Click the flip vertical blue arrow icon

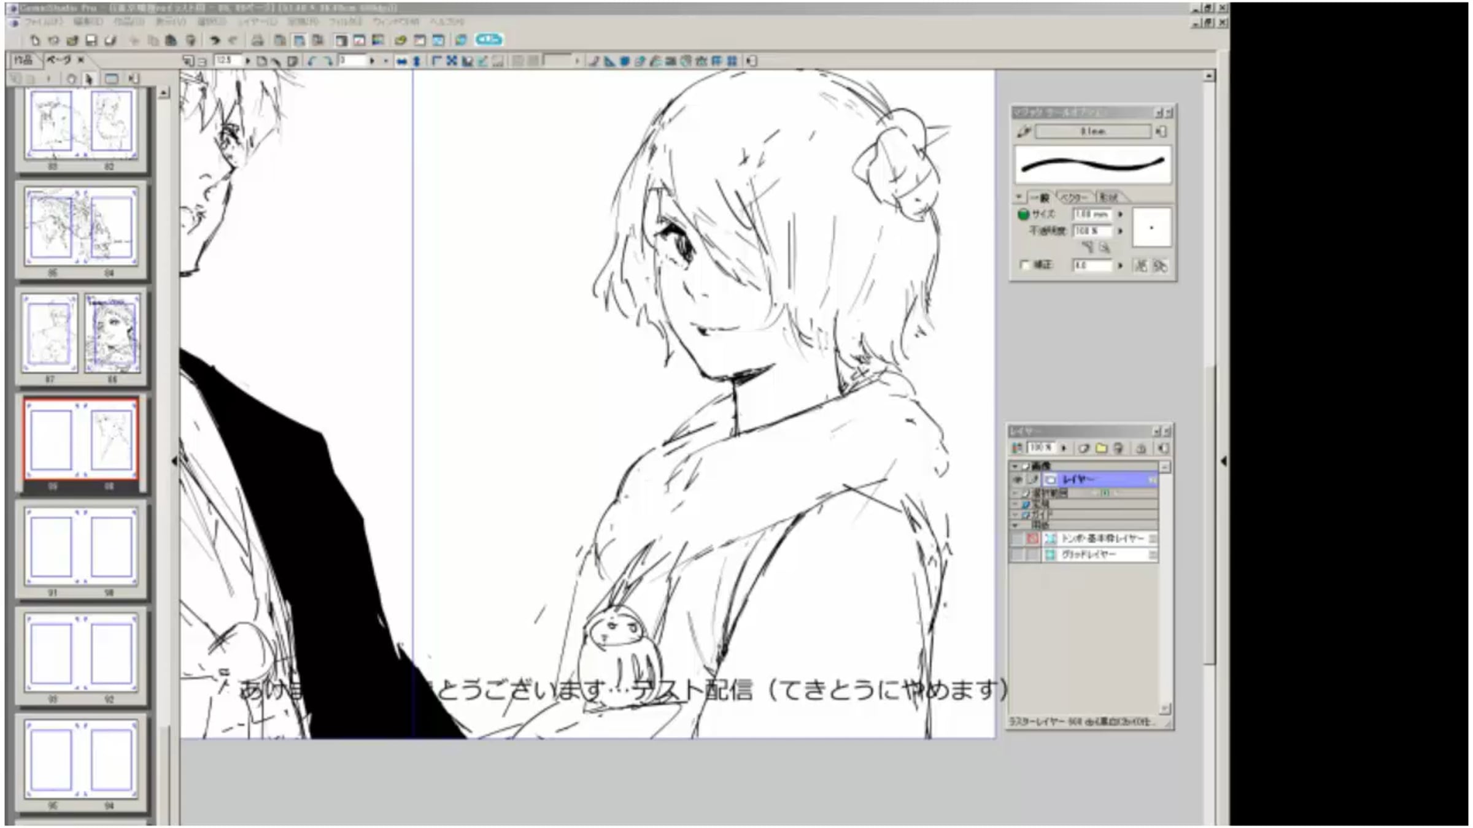pyautogui.click(x=417, y=61)
